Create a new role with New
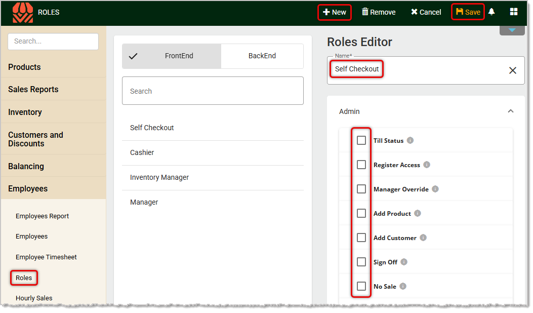 click(x=335, y=12)
